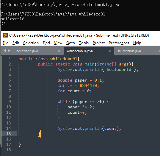160x156 pixels.
Task: Click line number 18 in the gutter
Action: [x=8, y=150]
